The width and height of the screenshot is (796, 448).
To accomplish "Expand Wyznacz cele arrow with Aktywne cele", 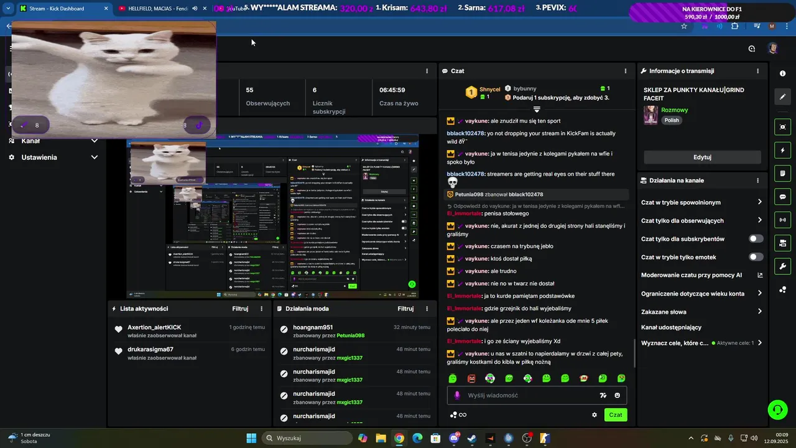I will [760, 343].
